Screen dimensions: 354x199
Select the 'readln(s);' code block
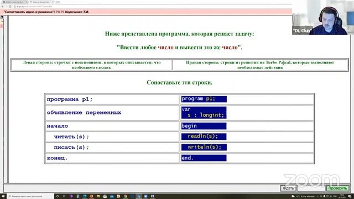(x=204, y=137)
